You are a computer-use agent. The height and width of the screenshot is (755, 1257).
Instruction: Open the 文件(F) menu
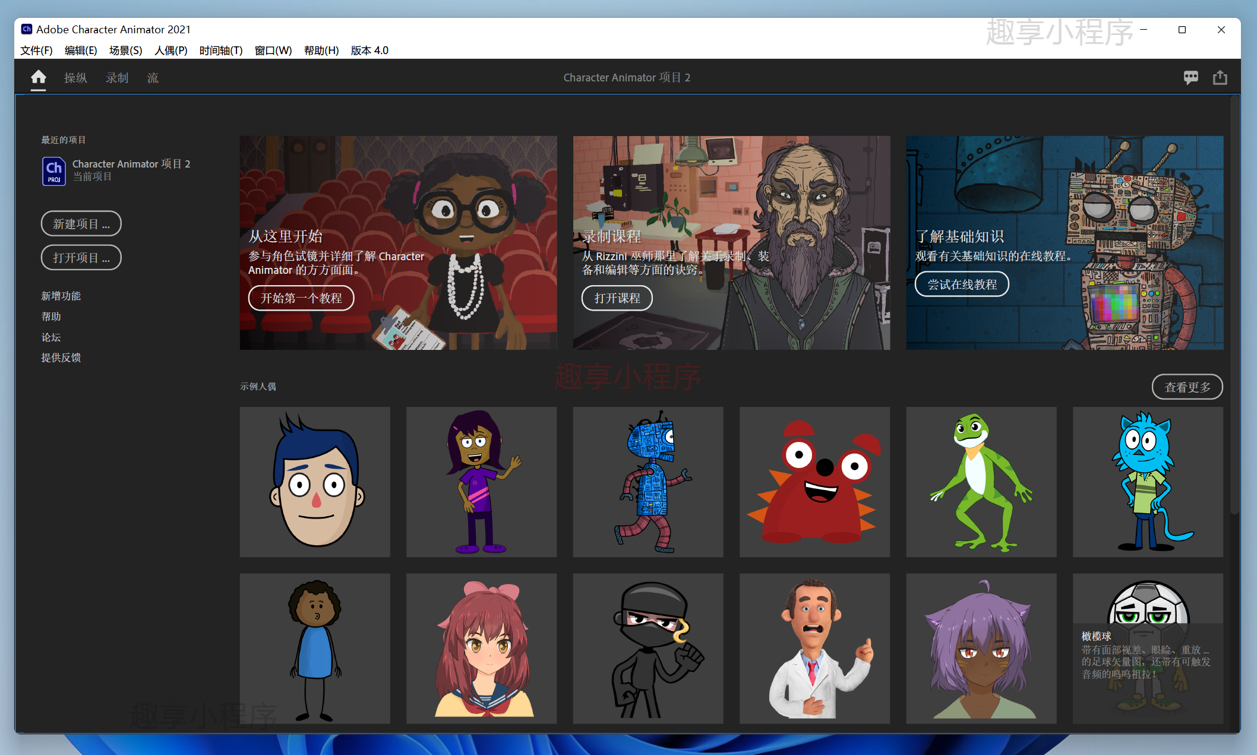(36, 50)
